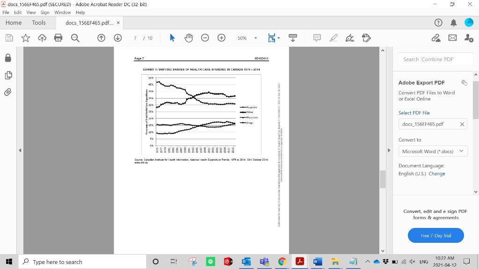Zoom in with the plus icon
This screenshot has width=479, height=269.
pyautogui.click(x=221, y=38)
